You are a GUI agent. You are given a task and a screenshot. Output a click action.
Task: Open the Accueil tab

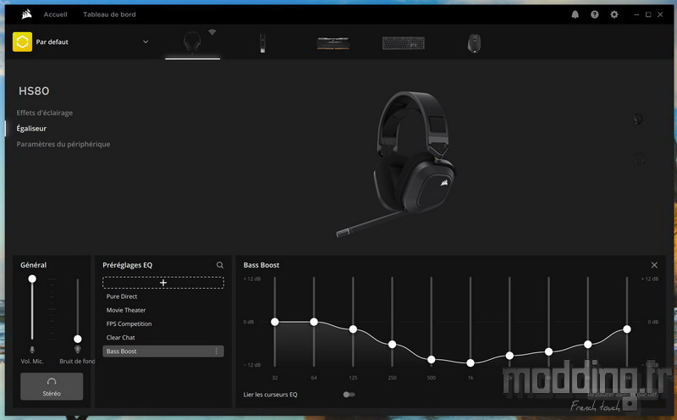(55, 14)
